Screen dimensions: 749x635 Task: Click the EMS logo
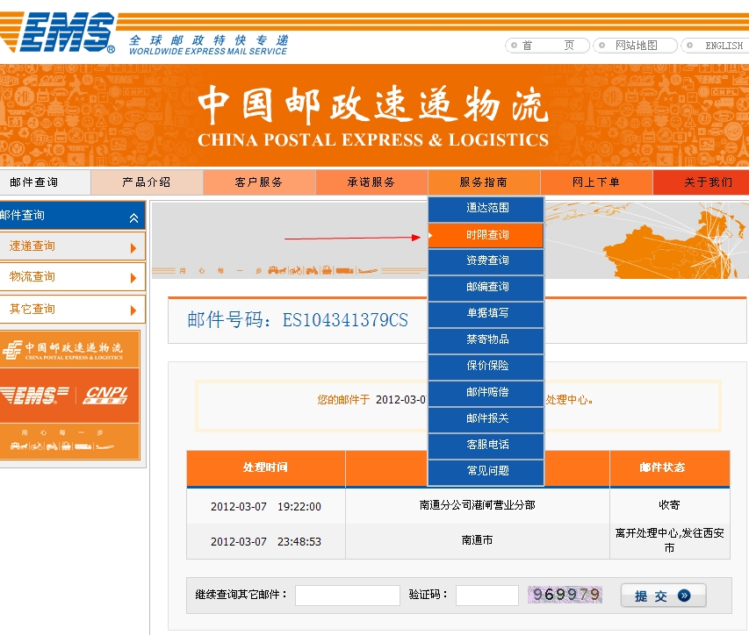coord(57,32)
